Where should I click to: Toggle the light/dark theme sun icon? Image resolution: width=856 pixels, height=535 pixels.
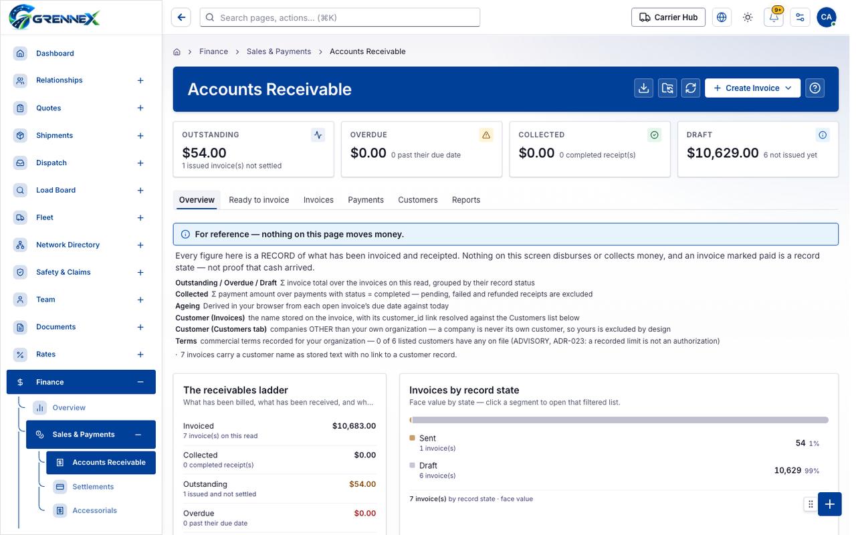click(x=748, y=17)
